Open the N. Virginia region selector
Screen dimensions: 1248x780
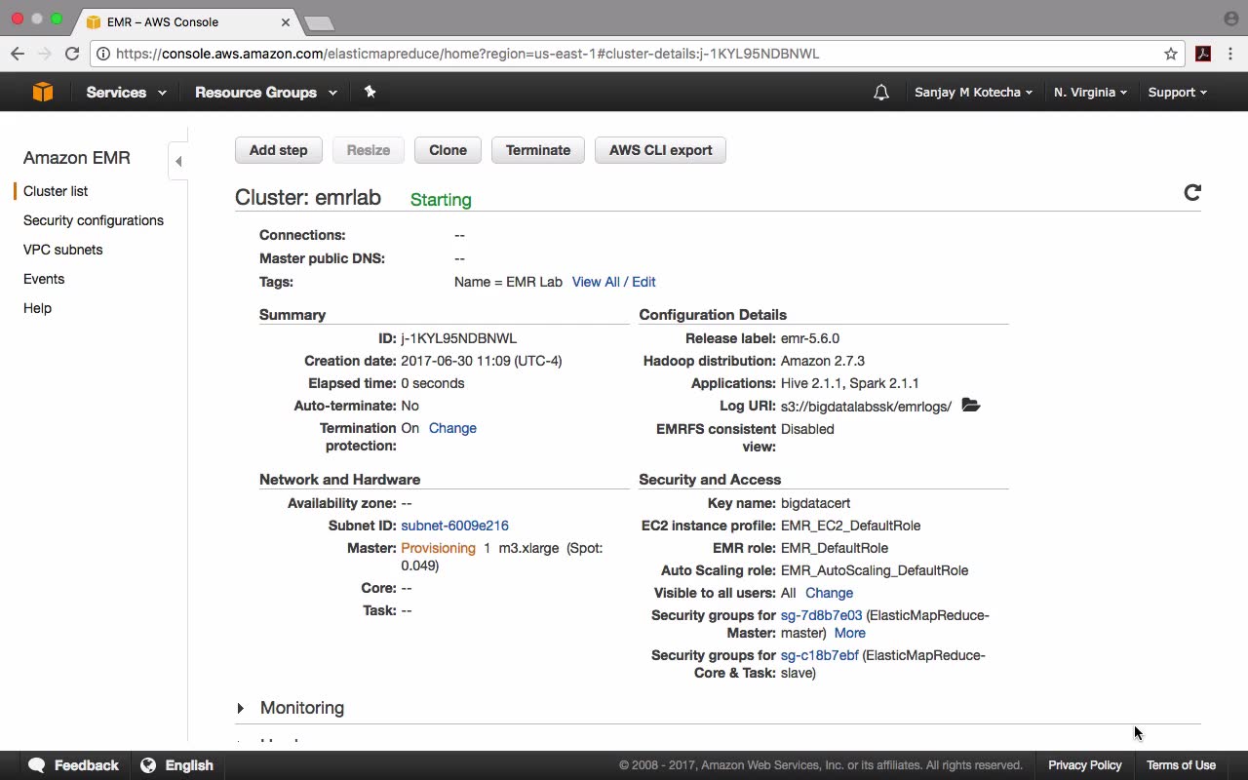[1090, 93]
